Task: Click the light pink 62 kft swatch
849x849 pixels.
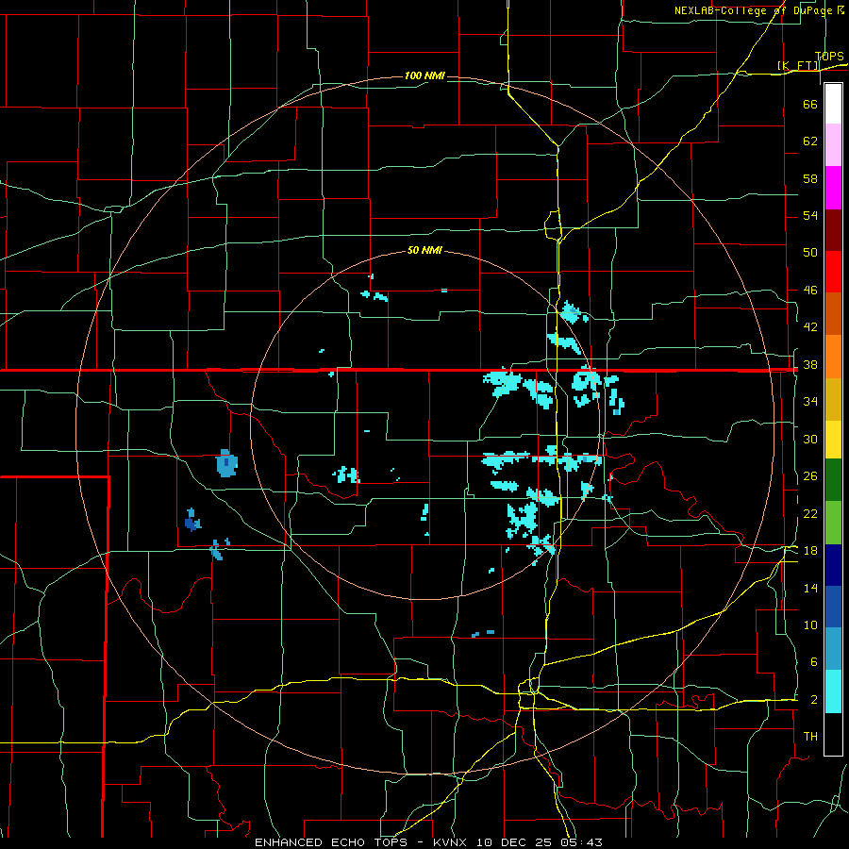Action: [x=833, y=145]
